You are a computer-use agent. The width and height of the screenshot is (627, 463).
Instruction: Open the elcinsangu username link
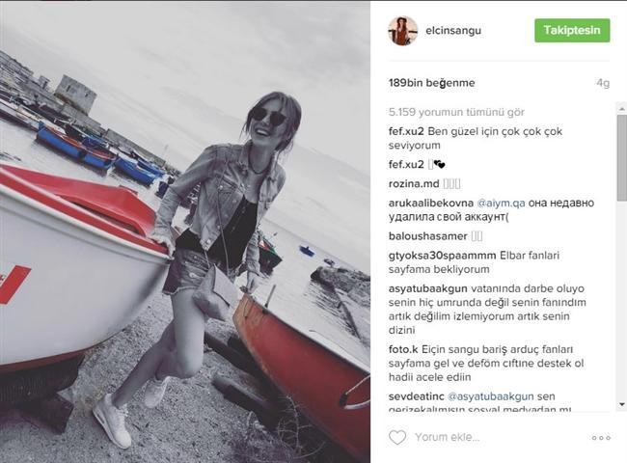point(453,31)
